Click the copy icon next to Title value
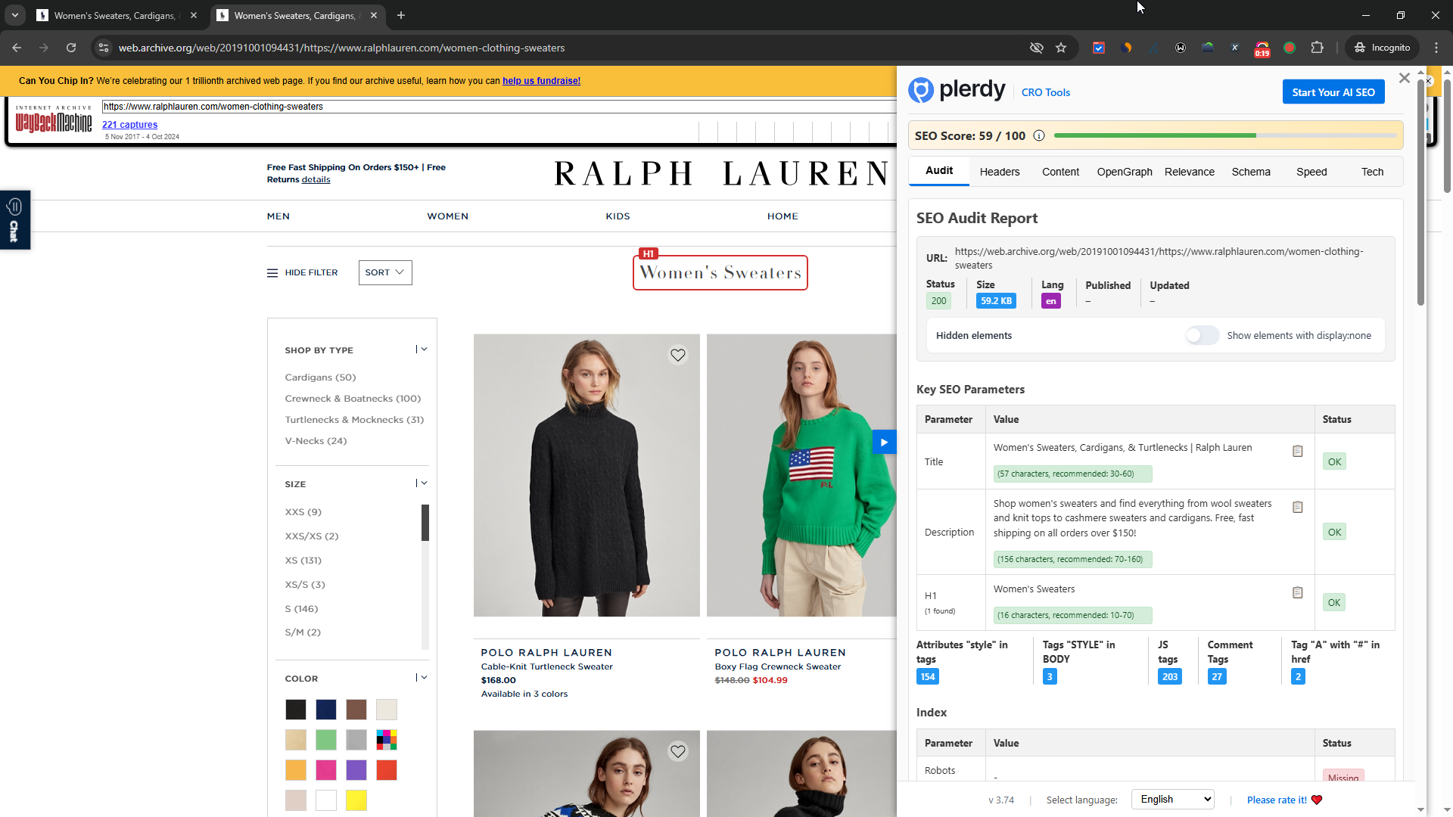This screenshot has width=1453, height=817. pyautogui.click(x=1297, y=451)
